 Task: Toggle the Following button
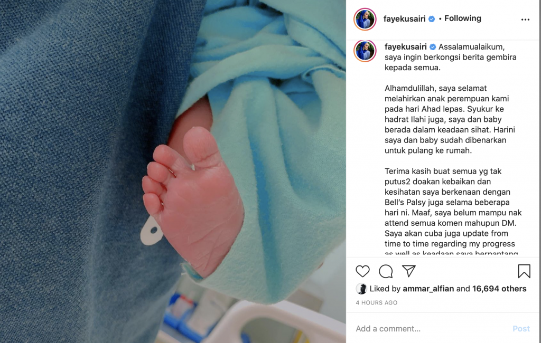tap(462, 18)
